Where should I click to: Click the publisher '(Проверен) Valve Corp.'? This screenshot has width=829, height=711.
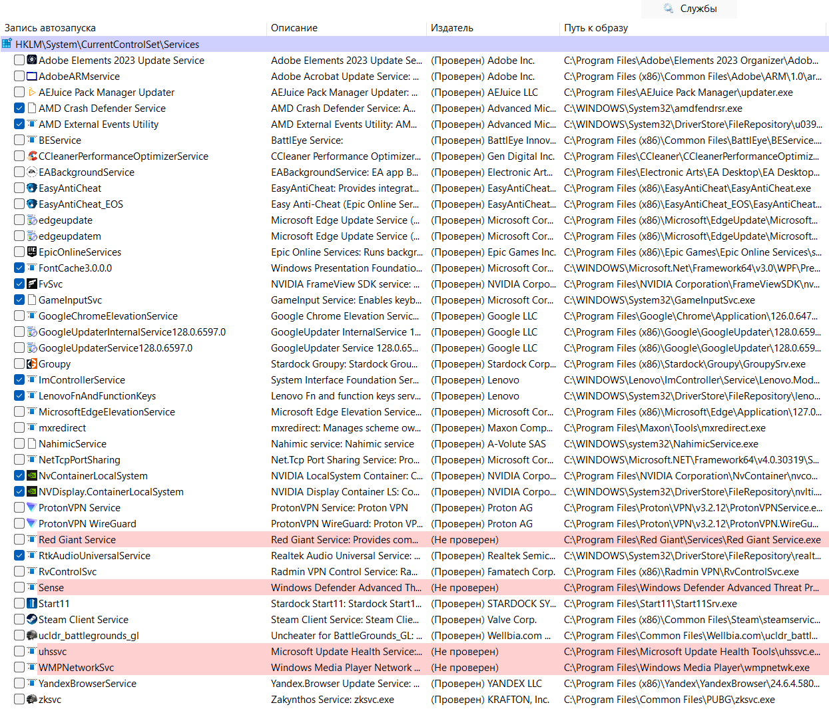[483, 620]
